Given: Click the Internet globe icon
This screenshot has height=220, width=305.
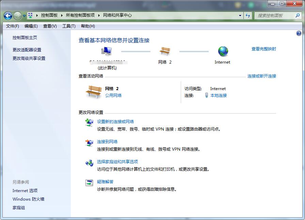Looking at the screenshot, I should pos(223,51).
